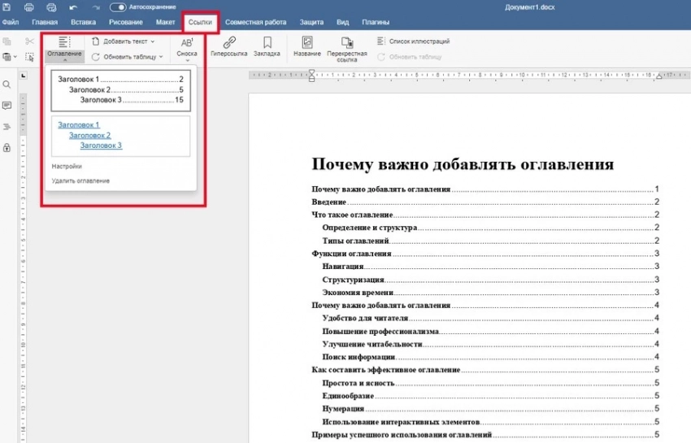Click Настройки in the contents menu

coord(67,166)
